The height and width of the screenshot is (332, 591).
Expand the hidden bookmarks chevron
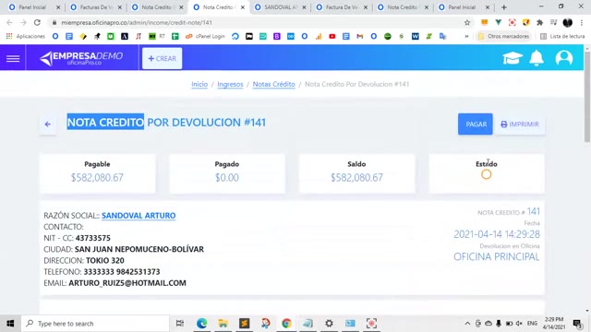click(466, 36)
